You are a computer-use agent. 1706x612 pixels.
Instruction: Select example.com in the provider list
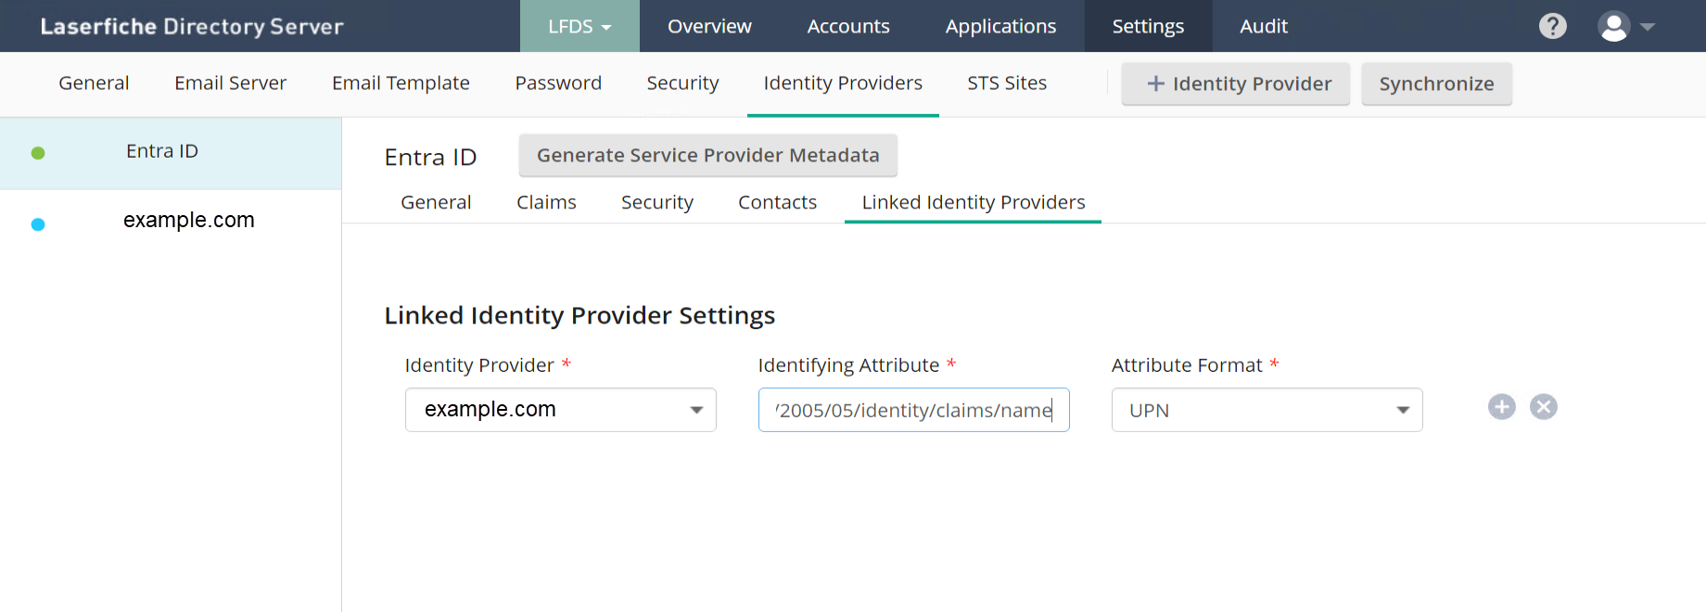pos(171,223)
